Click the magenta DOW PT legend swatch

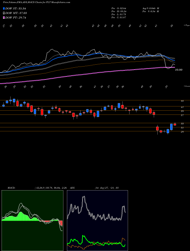click(4, 17)
